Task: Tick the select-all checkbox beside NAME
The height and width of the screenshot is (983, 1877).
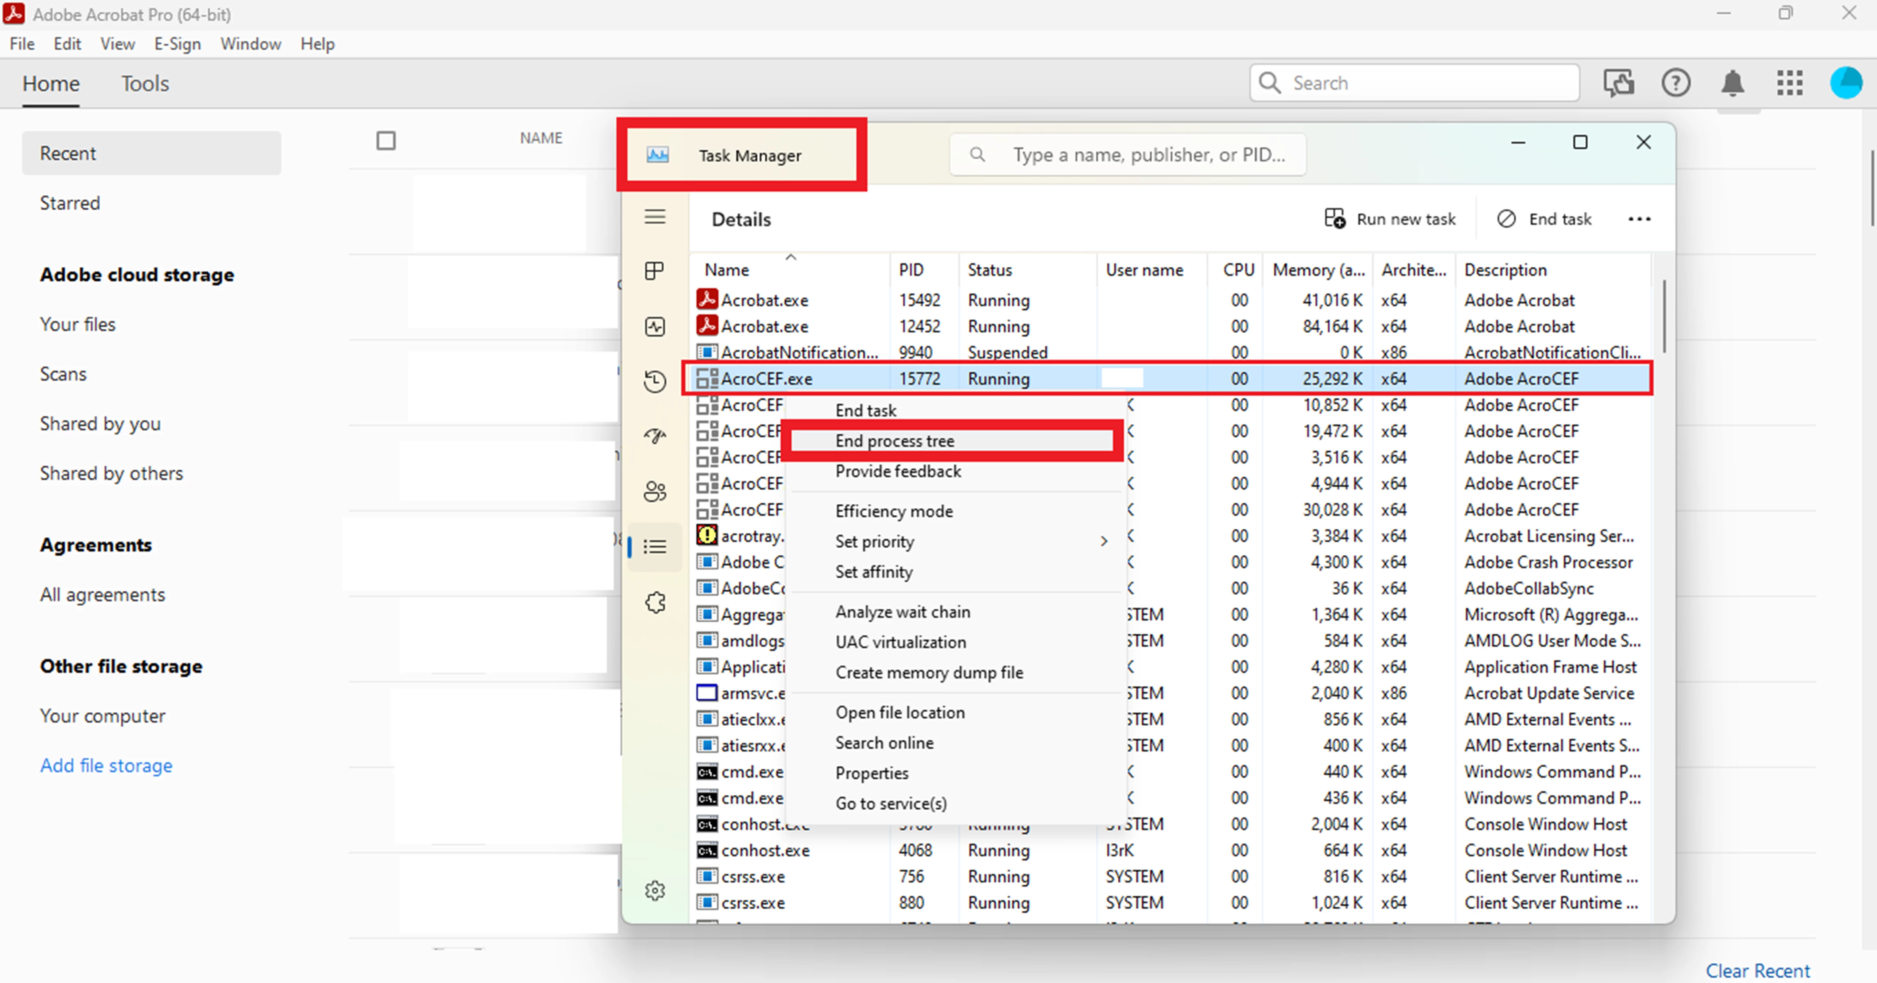Action: 386,140
